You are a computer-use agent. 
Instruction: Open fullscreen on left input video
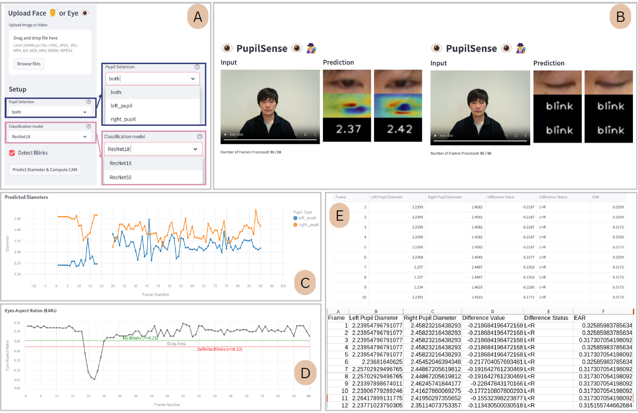[x=306, y=135]
